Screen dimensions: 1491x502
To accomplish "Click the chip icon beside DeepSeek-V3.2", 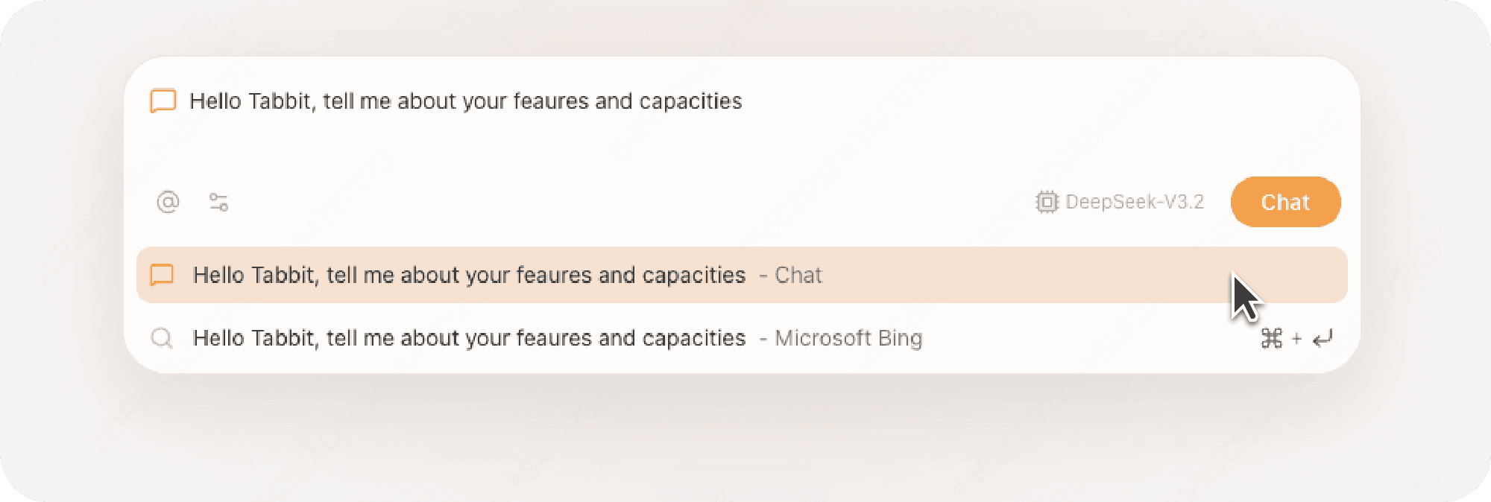I will [1047, 202].
